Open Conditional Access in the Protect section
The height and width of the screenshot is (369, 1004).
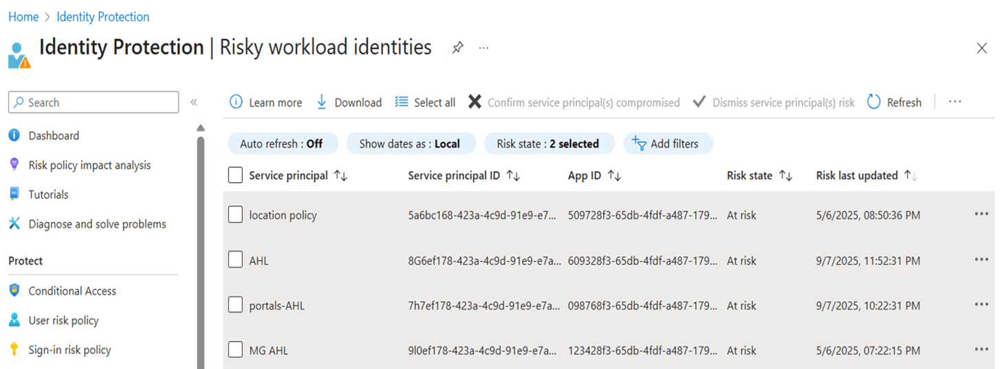[72, 291]
